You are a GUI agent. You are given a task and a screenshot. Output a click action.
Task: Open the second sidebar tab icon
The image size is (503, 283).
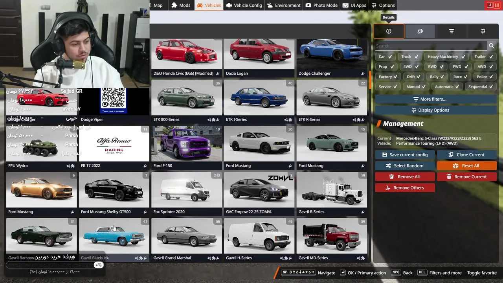420,31
